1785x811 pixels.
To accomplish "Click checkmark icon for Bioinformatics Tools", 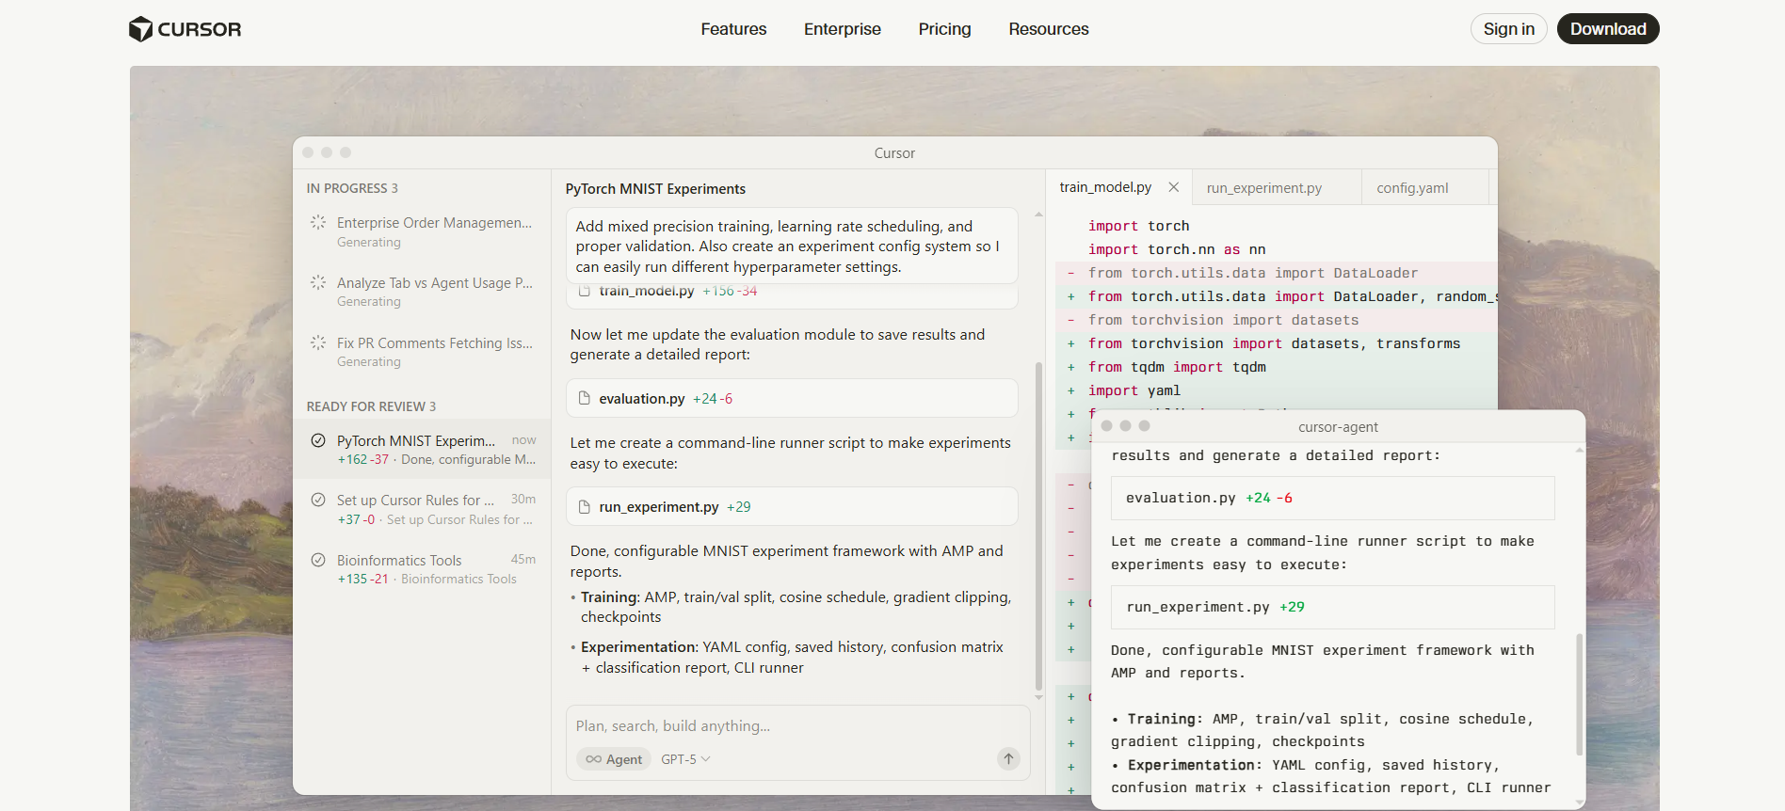I will [318, 560].
